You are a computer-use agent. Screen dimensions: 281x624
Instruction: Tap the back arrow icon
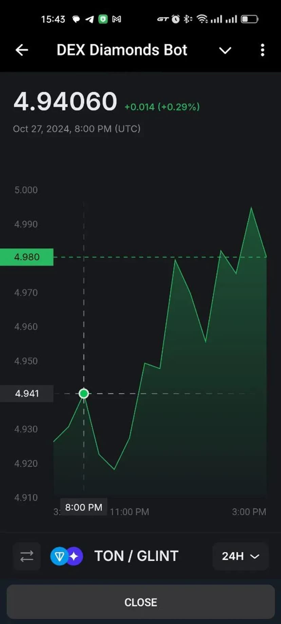pos(22,50)
